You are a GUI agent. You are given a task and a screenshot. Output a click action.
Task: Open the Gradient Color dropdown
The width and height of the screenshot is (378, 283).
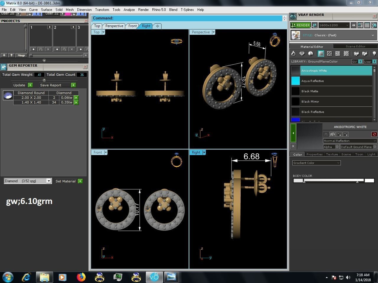coord(316,163)
